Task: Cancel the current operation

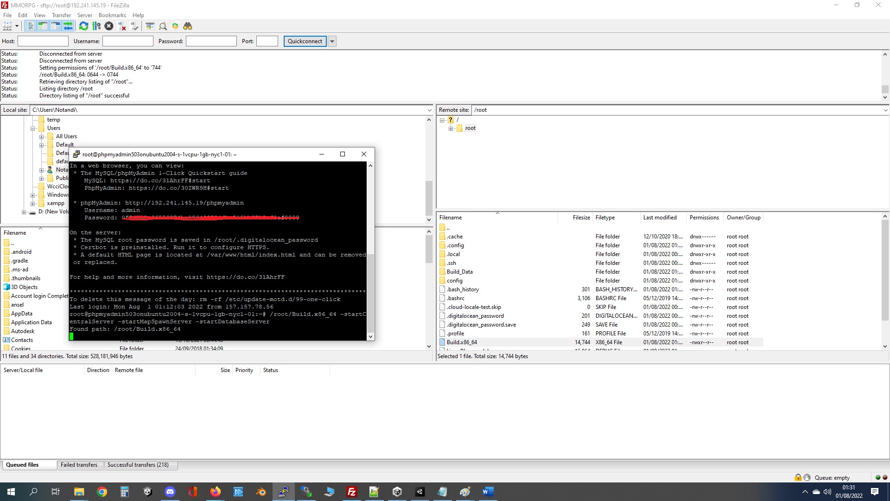Action: 109,26
